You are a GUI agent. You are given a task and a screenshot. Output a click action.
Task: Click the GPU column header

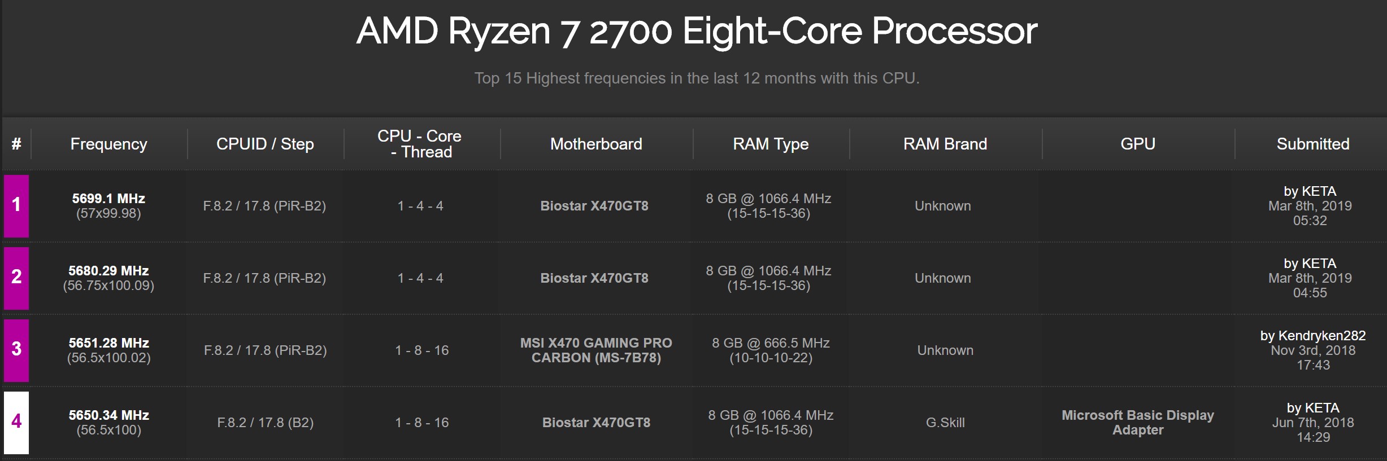click(1138, 144)
